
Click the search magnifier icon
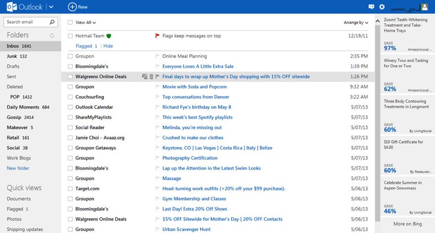pos(52,22)
